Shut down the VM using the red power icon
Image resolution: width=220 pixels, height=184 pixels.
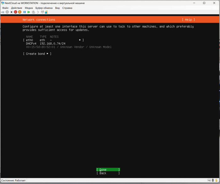(x=16, y=12)
